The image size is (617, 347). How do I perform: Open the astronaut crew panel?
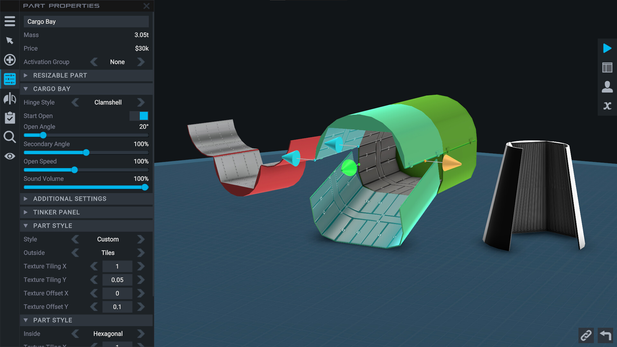[x=607, y=86]
